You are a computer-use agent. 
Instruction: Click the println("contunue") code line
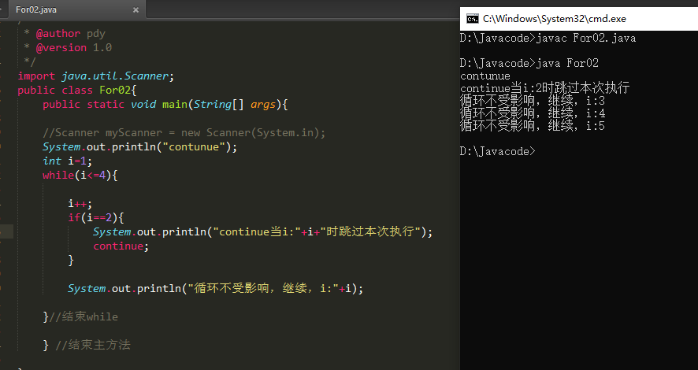tap(139, 146)
